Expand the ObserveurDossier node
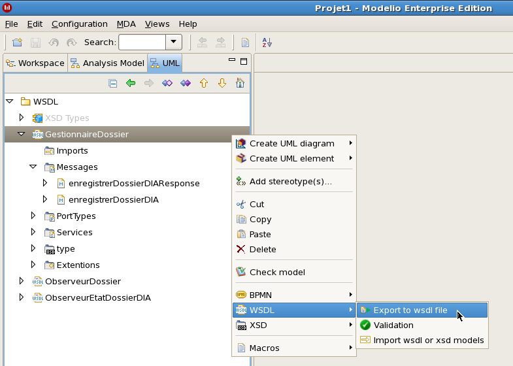 22,281
